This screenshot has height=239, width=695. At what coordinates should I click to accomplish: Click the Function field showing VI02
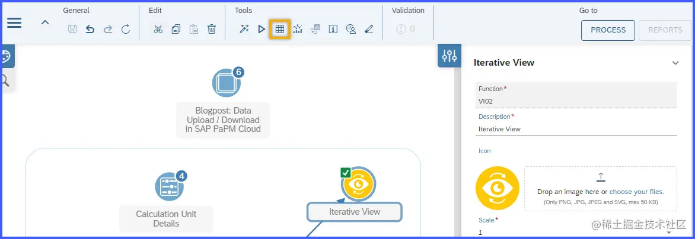[576, 95]
